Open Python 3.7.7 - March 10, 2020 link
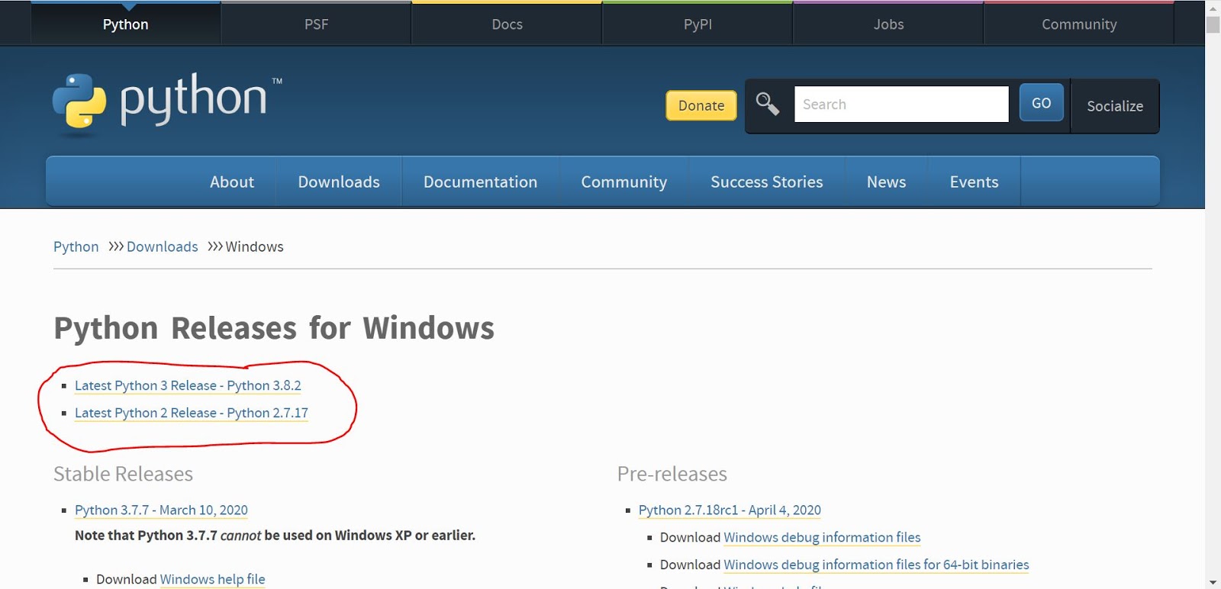The width and height of the screenshot is (1221, 589). pyautogui.click(x=161, y=510)
